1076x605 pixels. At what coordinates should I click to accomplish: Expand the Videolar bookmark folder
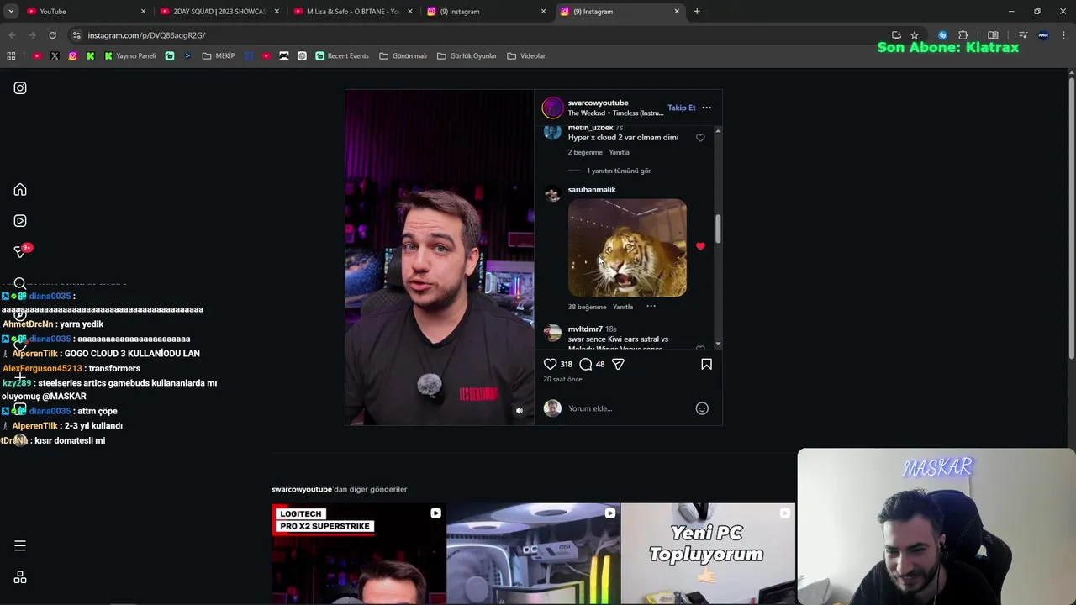click(x=526, y=56)
